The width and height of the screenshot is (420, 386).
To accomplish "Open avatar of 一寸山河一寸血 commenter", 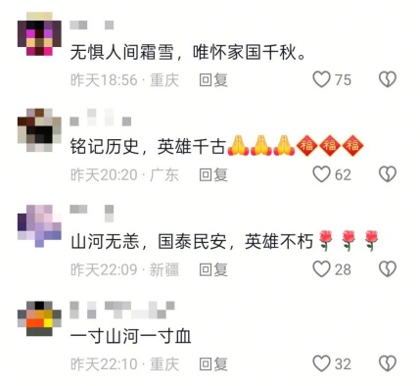I will pyautogui.click(x=39, y=318).
